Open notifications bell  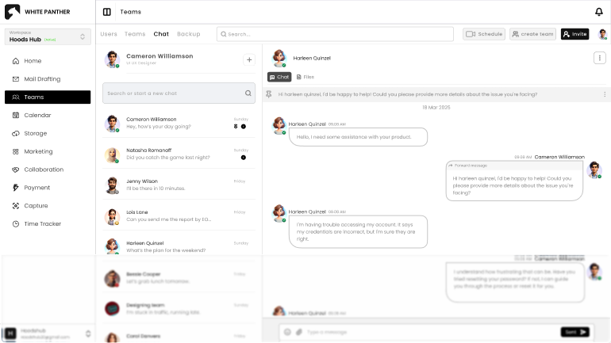(599, 12)
